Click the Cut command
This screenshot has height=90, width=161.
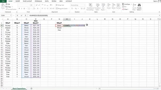pos(8,4)
